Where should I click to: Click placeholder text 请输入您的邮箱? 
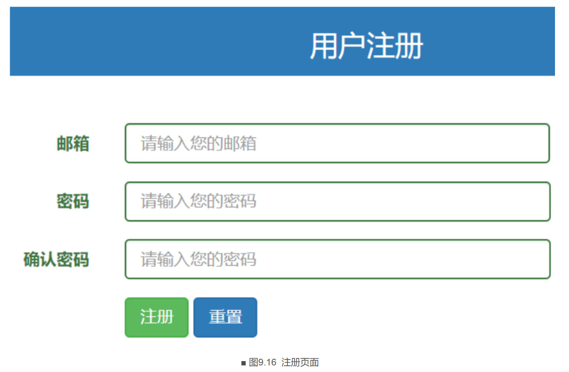198,143
